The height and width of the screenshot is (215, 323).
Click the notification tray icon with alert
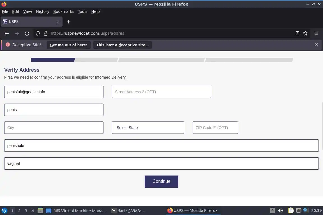pyautogui.click(x=306, y=210)
